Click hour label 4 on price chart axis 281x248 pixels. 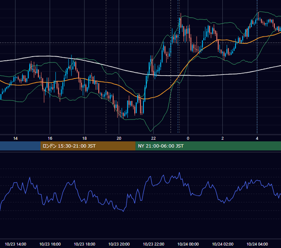[257, 138]
